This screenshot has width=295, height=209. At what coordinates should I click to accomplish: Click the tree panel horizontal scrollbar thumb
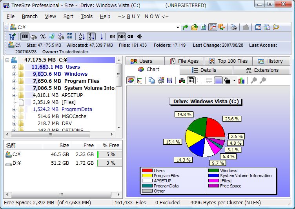51,134
